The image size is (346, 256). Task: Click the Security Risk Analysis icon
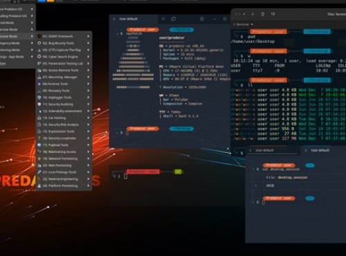coord(39,125)
